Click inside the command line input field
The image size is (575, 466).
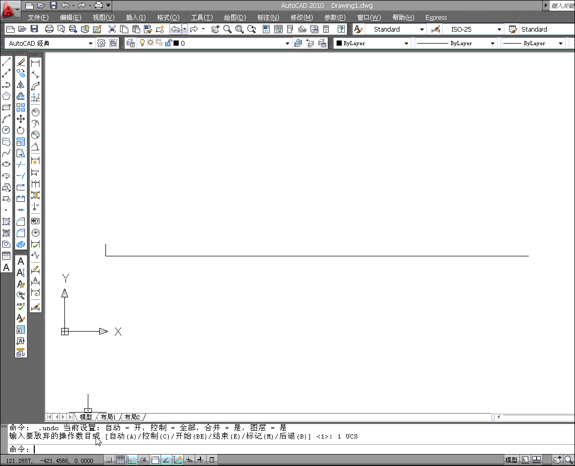click(208, 449)
